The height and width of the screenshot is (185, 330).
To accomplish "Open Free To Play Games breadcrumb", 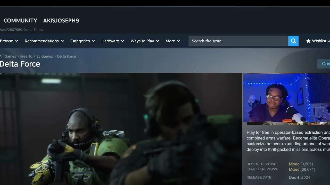I will (36, 56).
